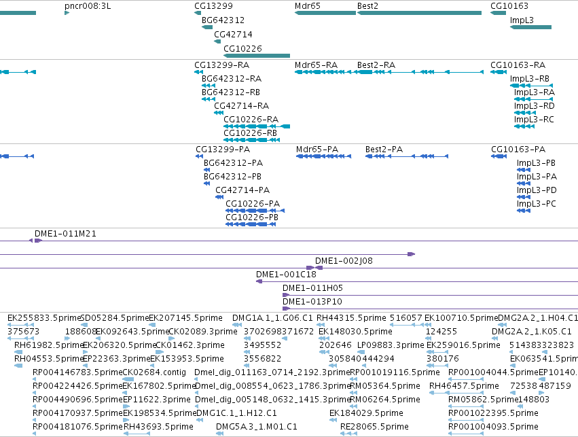Image resolution: width=578 pixels, height=437 pixels.
Task: Click the DME1-001C18 clone label
Action: click(287, 275)
